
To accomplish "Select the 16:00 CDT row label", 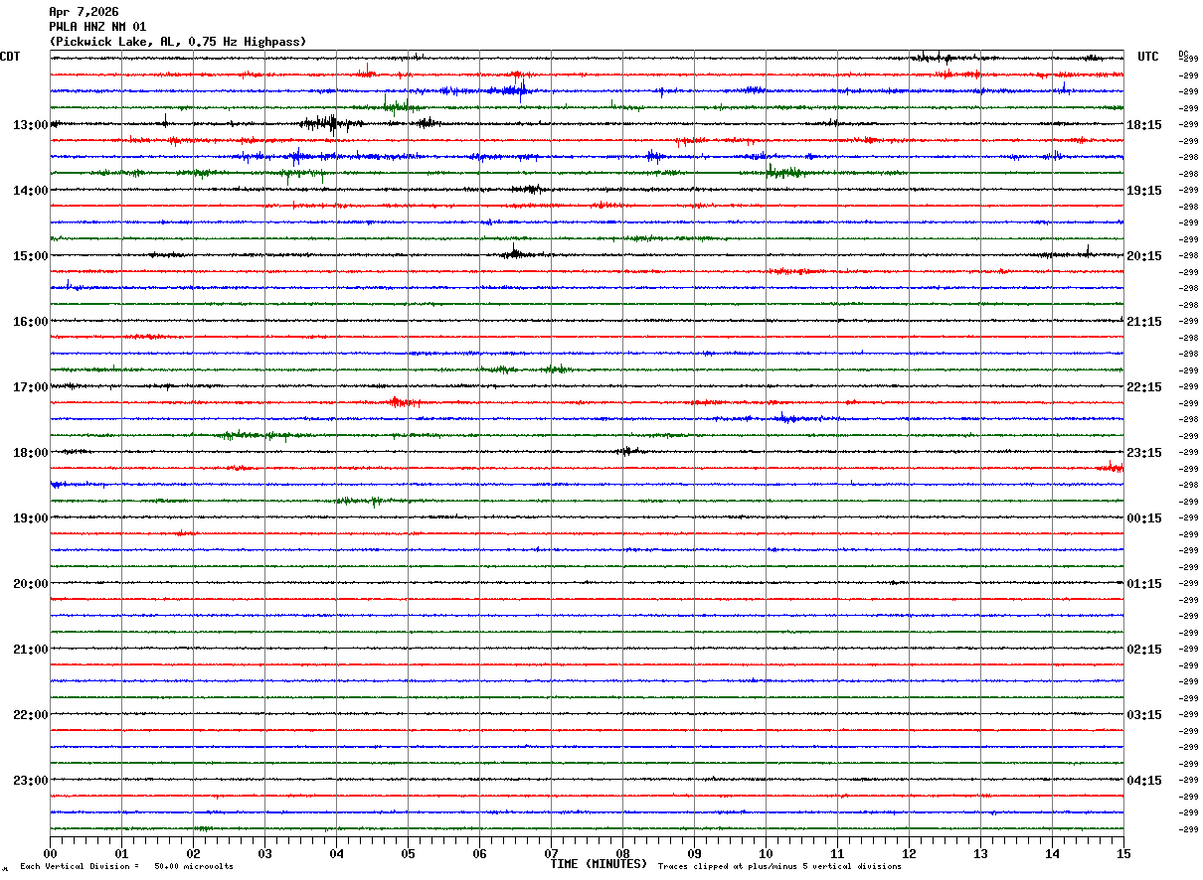I will pos(31,322).
